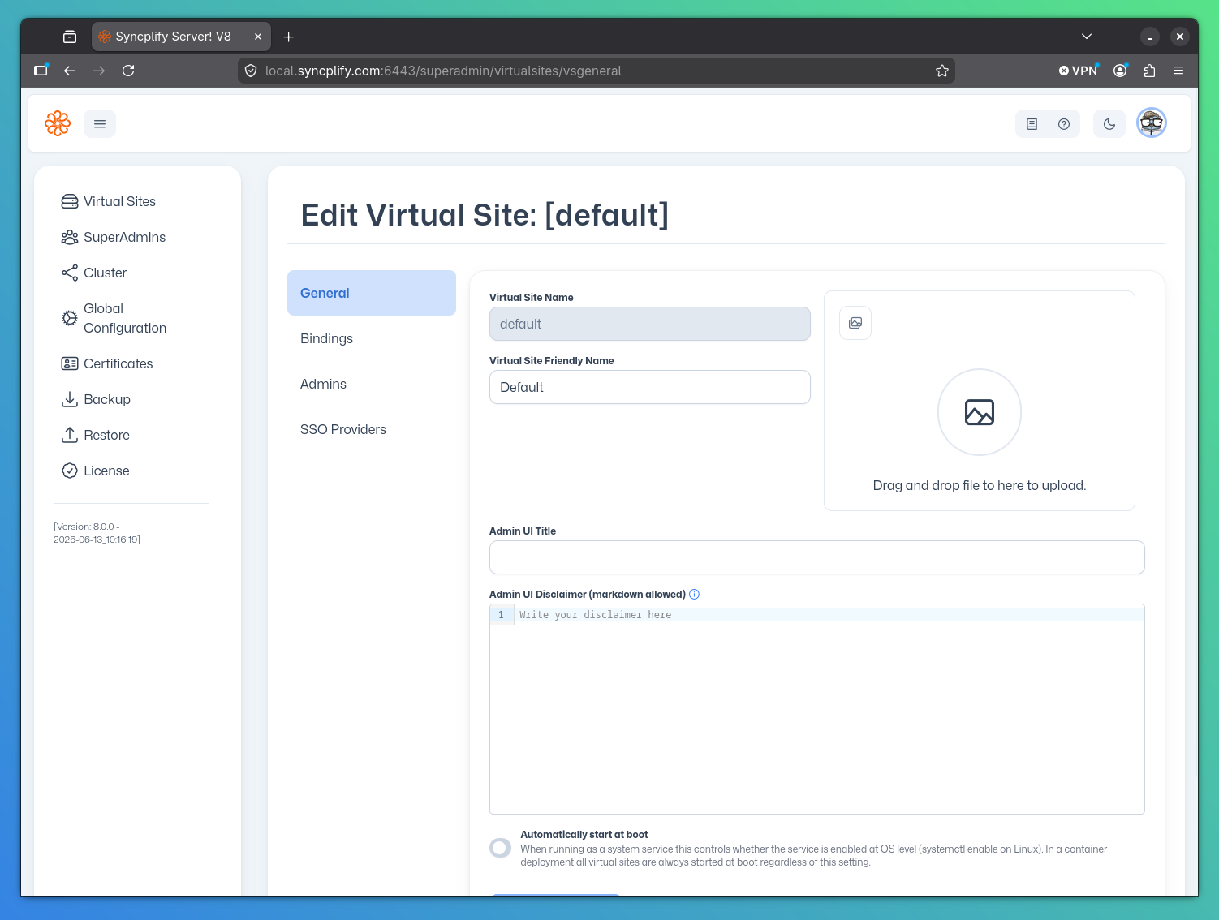
Task: Click the Virtual Site Friendly Name field
Action: click(650, 387)
